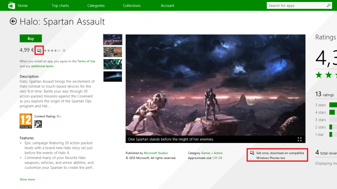Open the Games category link
The width and height of the screenshot is (337, 189).
pos(206,153)
